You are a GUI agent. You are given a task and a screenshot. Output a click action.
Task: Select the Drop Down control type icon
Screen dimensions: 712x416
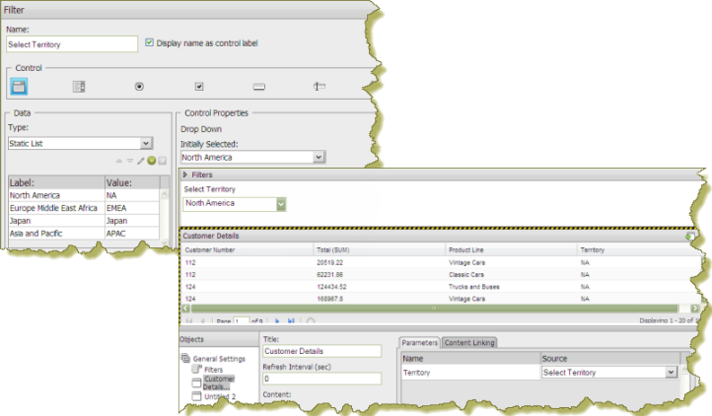19,87
